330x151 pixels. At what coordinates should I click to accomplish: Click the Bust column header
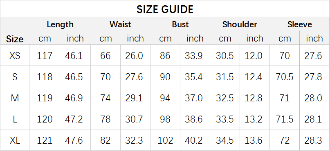tap(180, 24)
